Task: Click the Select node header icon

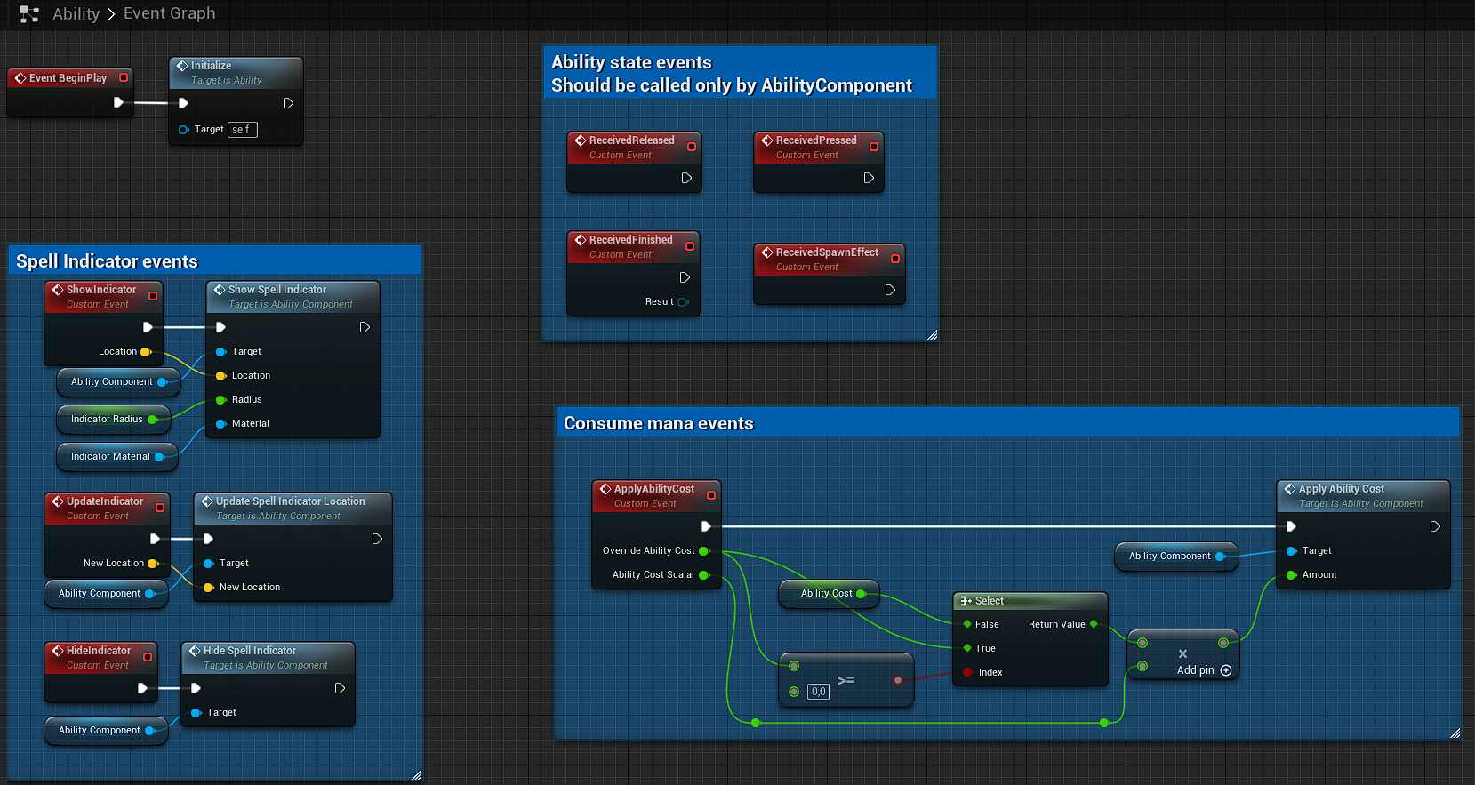Action: (966, 601)
